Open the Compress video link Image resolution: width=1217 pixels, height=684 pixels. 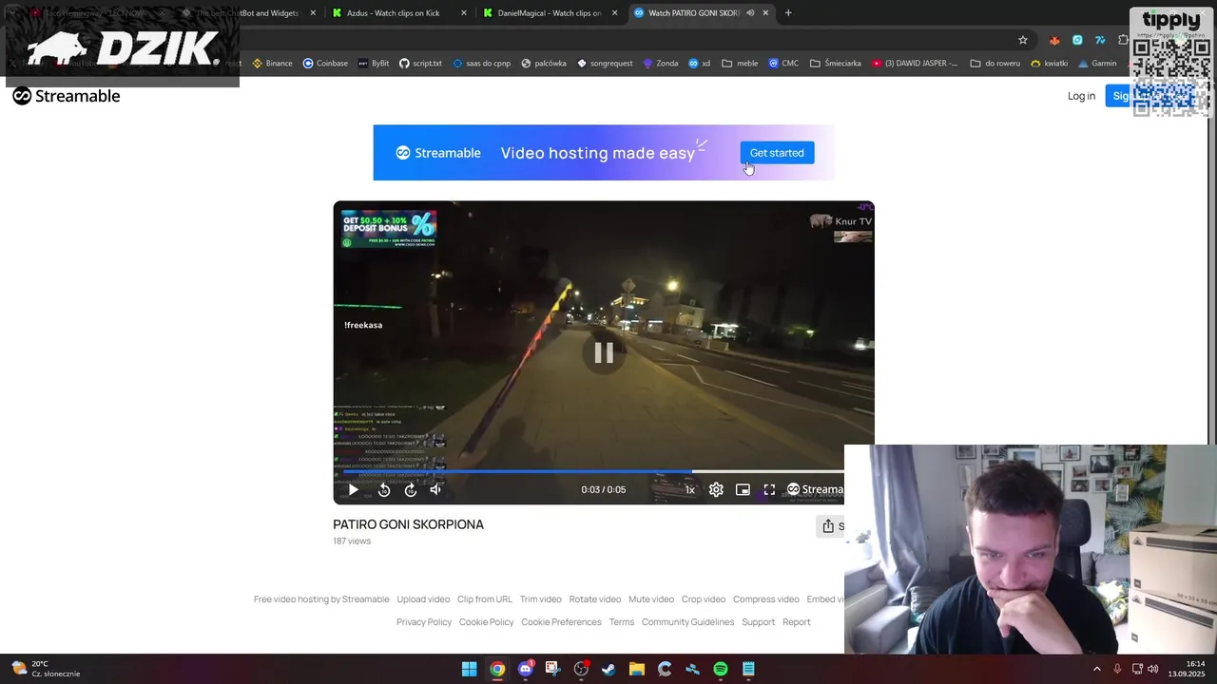point(766,599)
